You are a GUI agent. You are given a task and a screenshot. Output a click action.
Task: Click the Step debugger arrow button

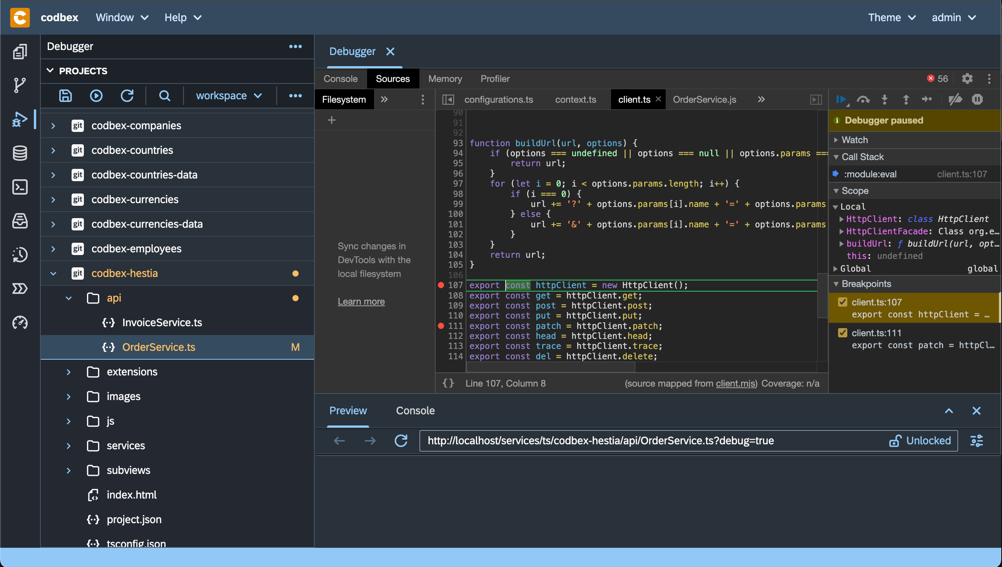[927, 100]
